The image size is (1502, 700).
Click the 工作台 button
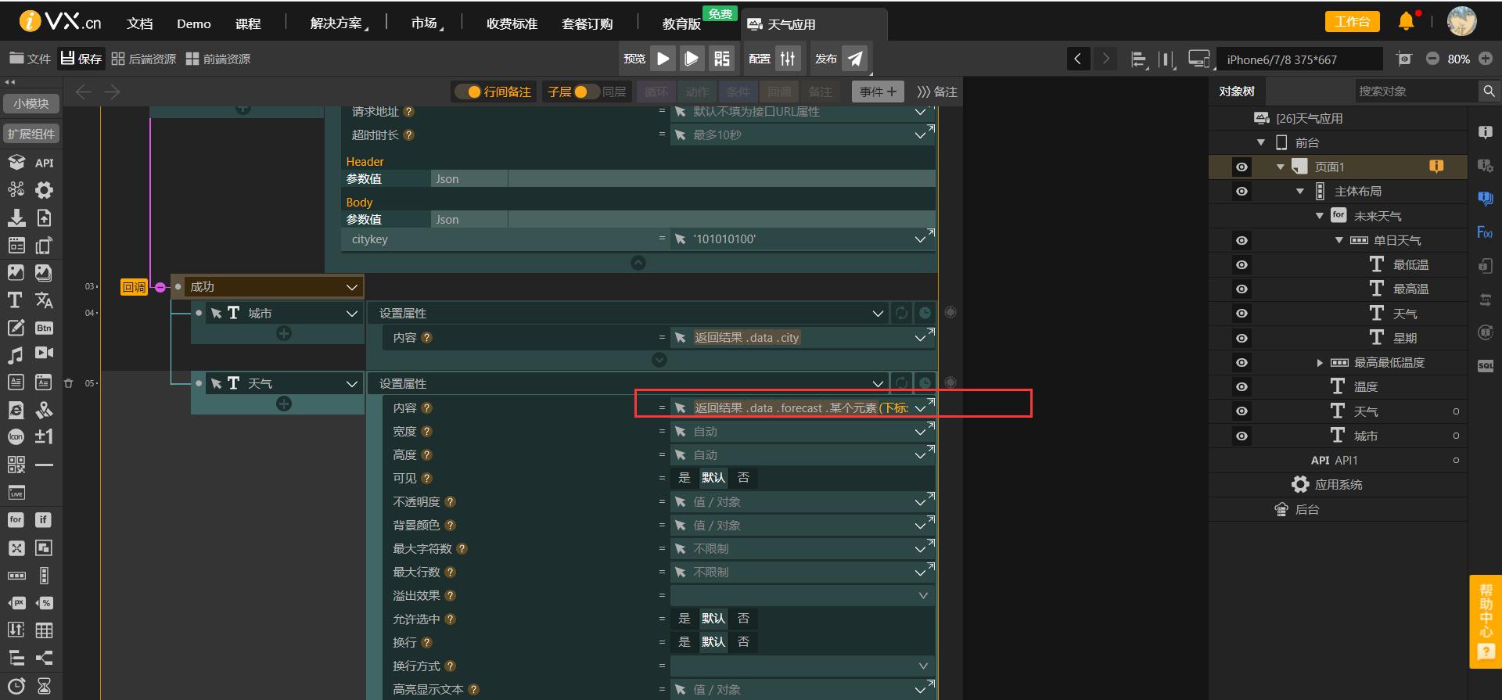(x=1352, y=22)
